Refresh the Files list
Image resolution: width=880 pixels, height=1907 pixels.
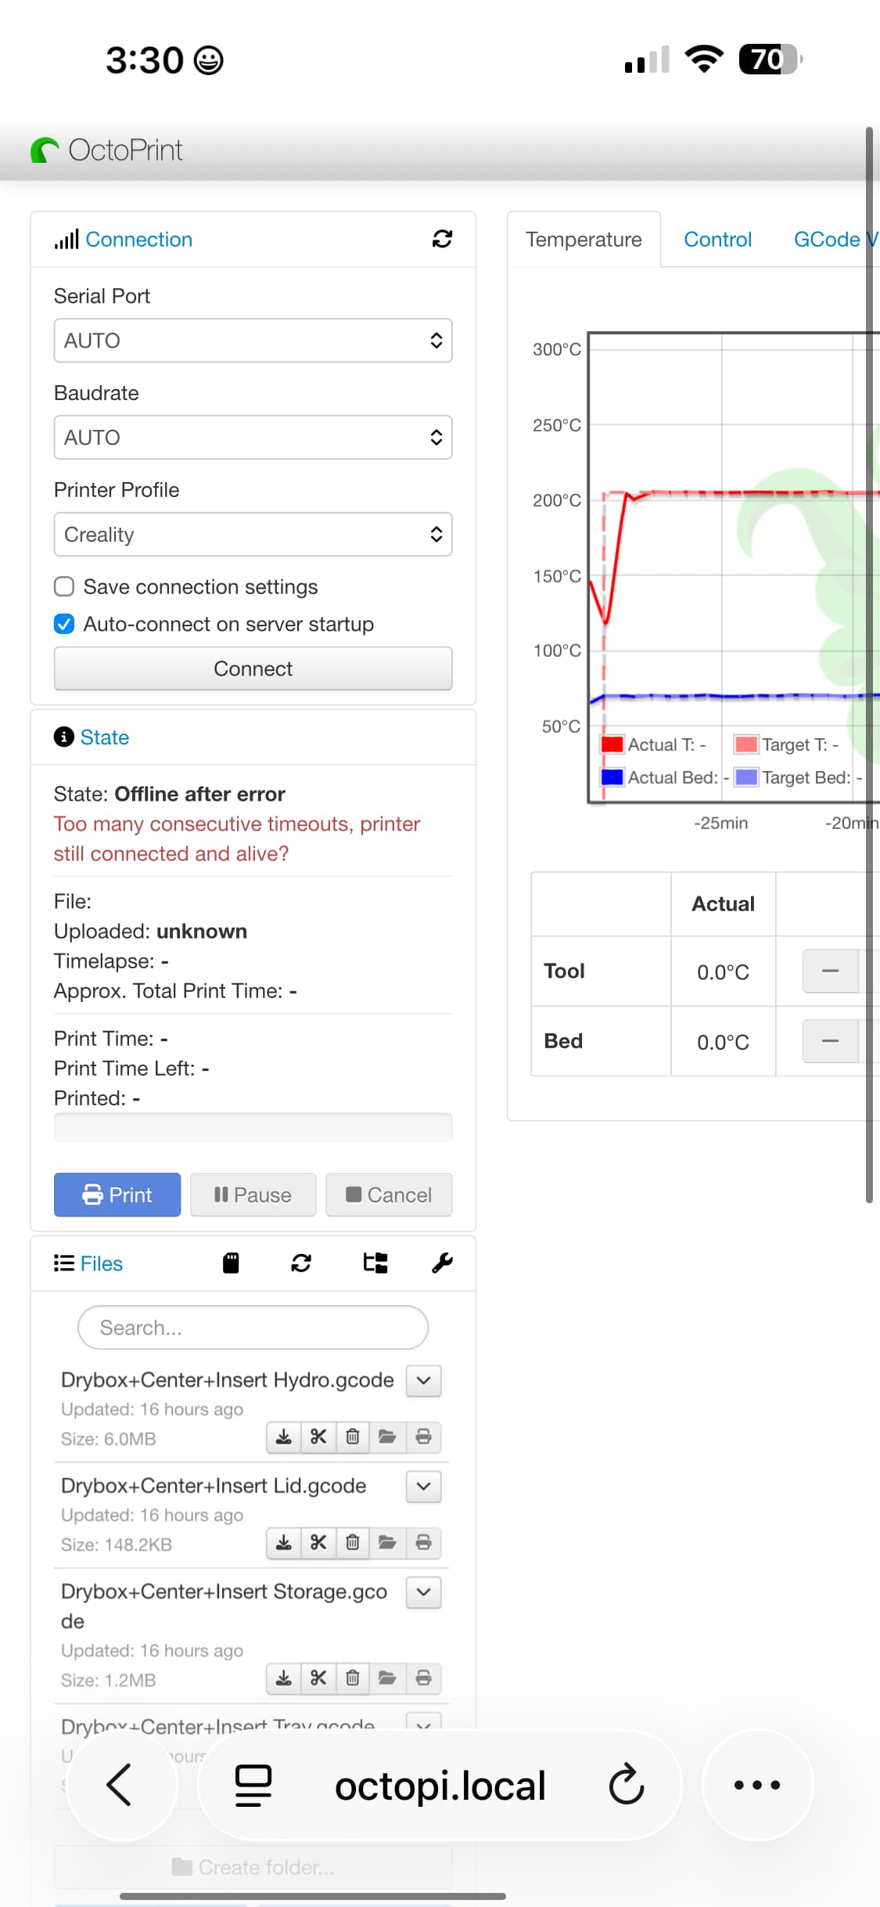(301, 1263)
